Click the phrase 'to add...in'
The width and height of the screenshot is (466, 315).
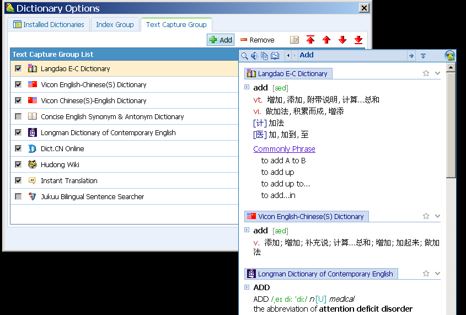(x=278, y=195)
